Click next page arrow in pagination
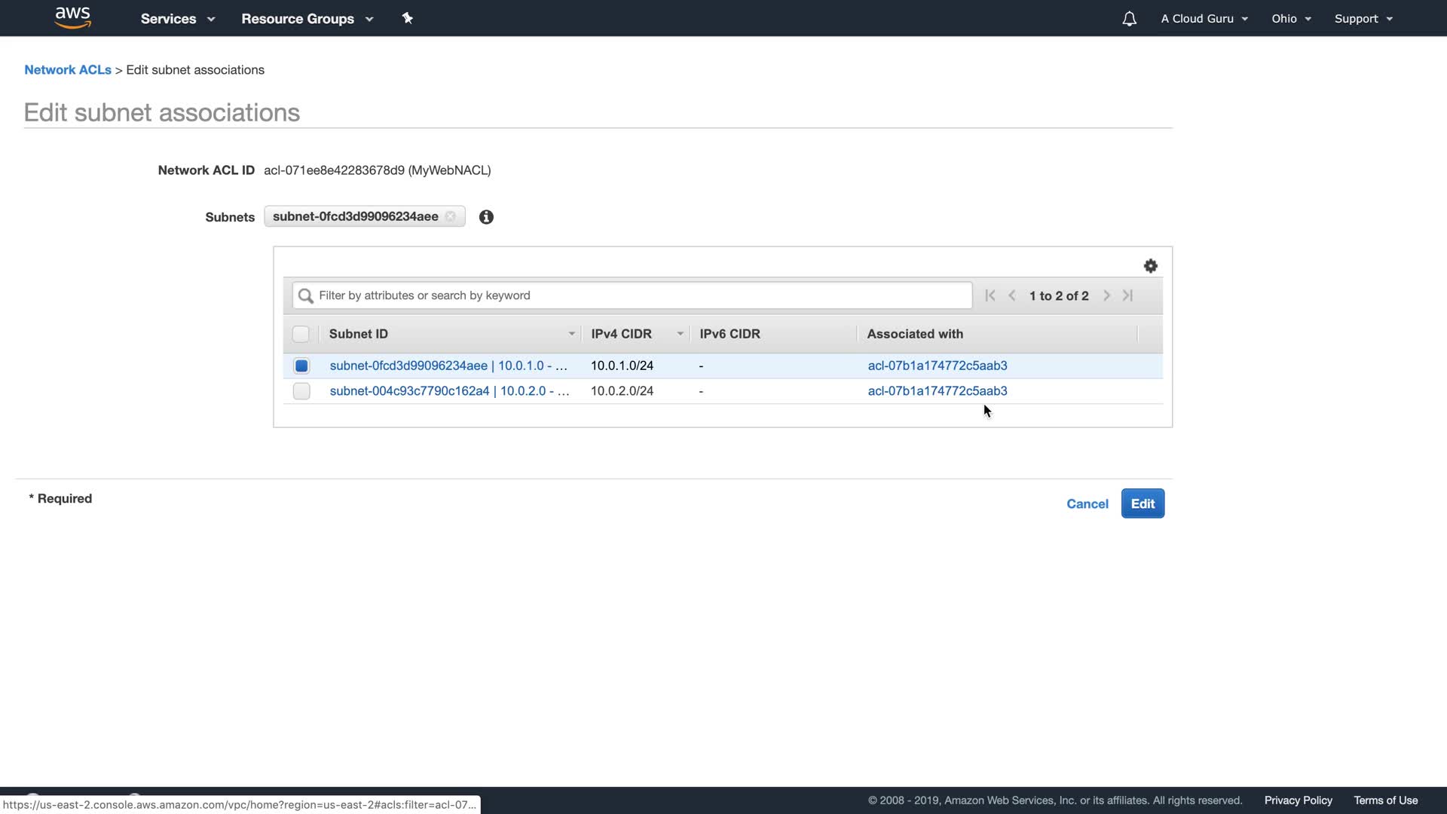Screen dimensions: 1447x814 (1106, 295)
